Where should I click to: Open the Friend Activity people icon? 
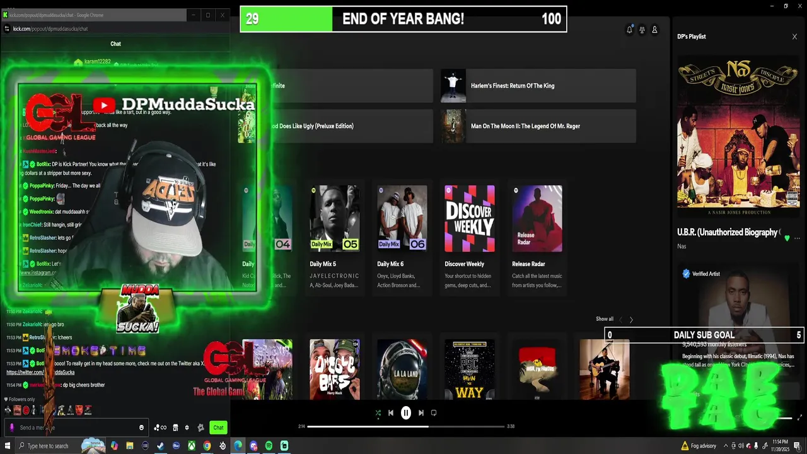pos(642,30)
